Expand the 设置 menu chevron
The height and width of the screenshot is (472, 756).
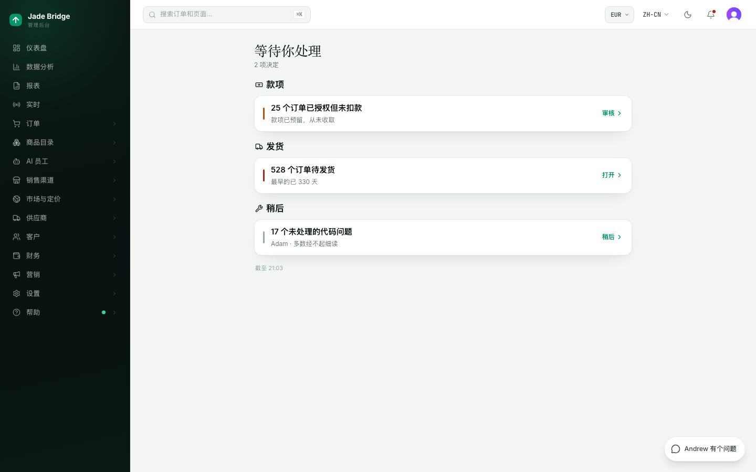[114, 294]
